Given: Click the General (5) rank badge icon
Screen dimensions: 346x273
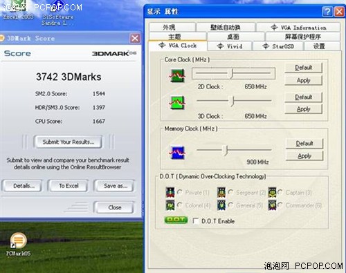Looking at the screenshot, I should tap(221, 205).
